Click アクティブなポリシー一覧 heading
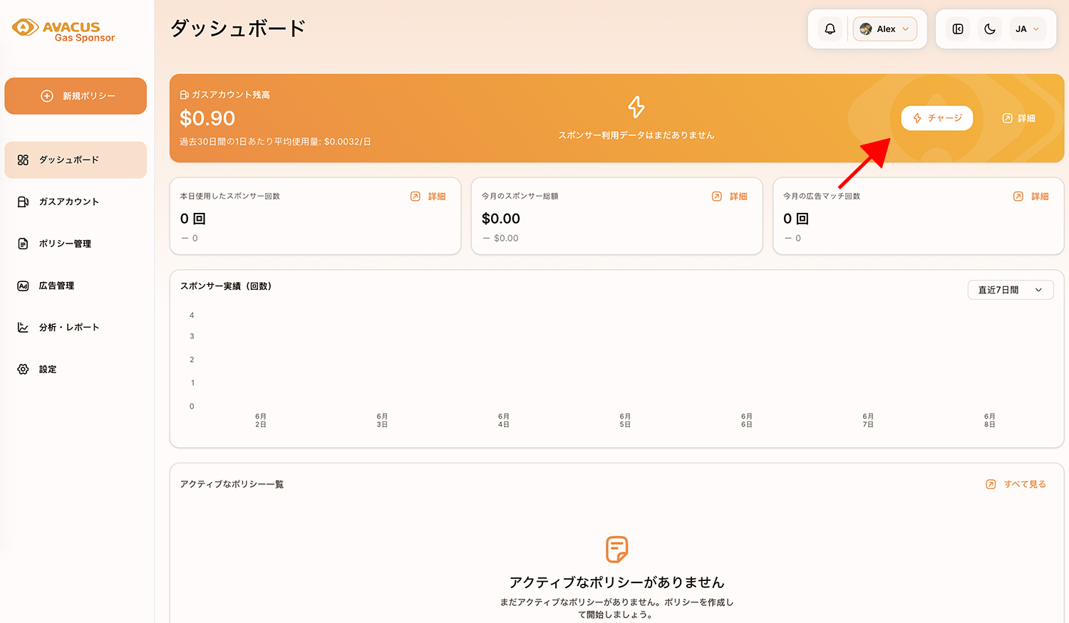Screen dimensions: 1069x623 pyautogui.click(x=232, y=484)
